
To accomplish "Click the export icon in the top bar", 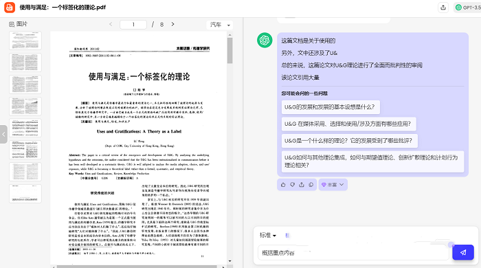I will [443, 8].
